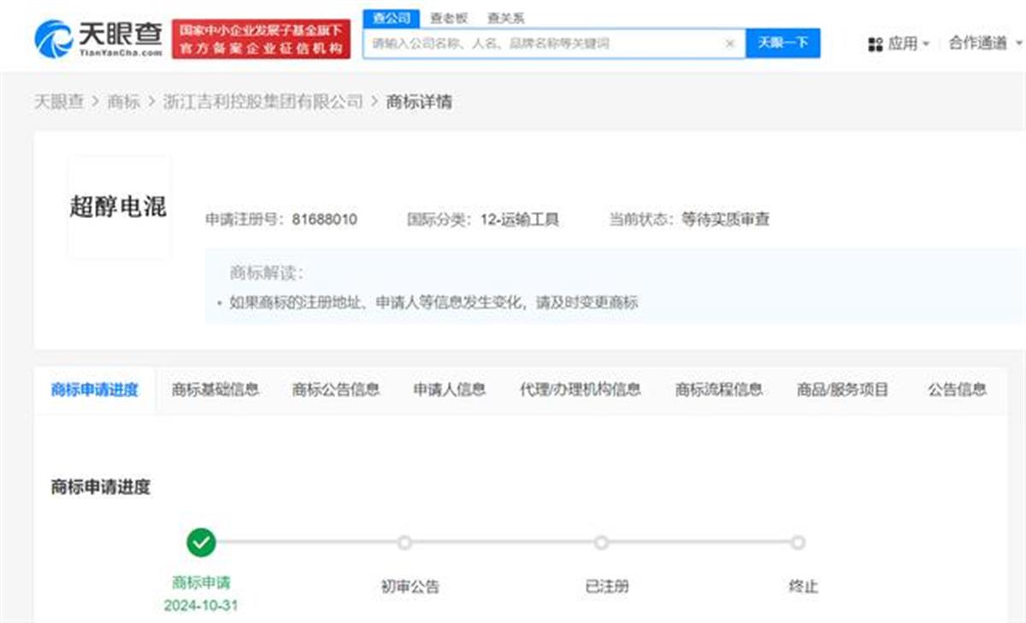Click the date 2024-10-31
The width and height of the screenshot is (1026, 623).
point(201,605)
